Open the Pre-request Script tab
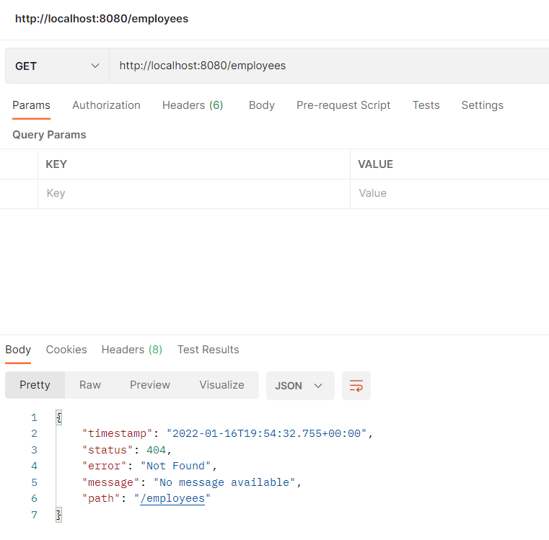 [343, 105]
